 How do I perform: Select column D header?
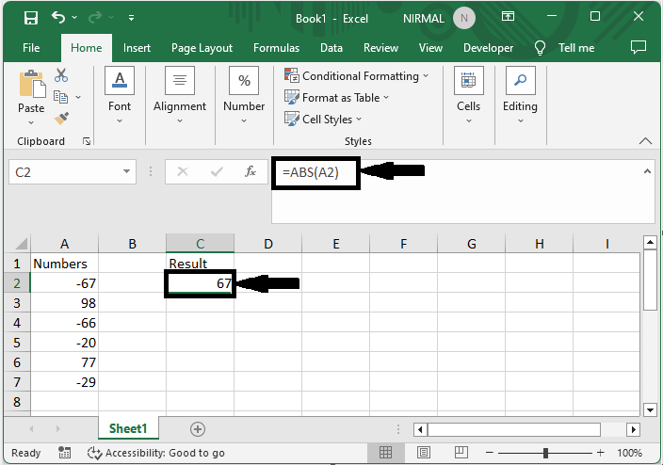coord(268,244)
